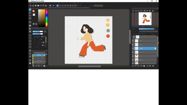Open the correction value dropdown in toolbar
The image size is (187, 105).
(98, 6)
